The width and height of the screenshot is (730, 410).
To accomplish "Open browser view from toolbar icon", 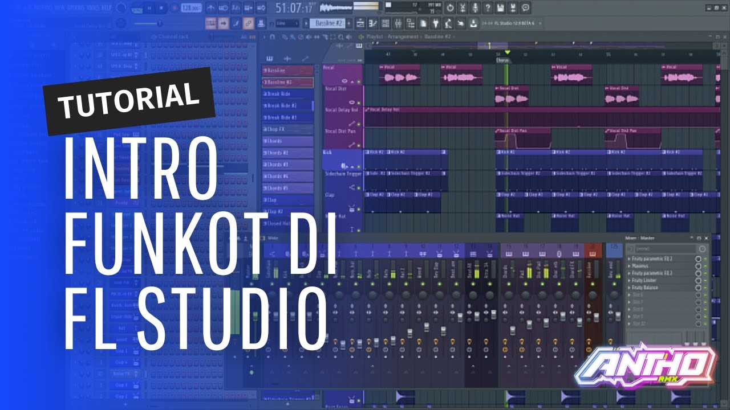I will (x=410, y=23).
